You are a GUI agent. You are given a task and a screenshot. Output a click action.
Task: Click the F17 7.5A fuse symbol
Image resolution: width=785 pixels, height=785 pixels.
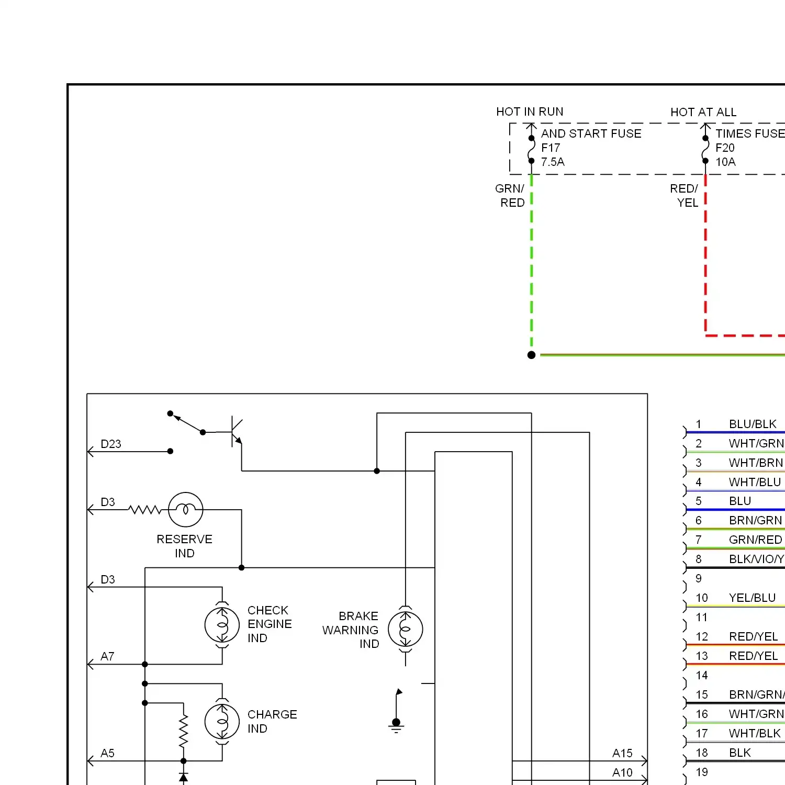pyautogui.click(x=532, y=150)
